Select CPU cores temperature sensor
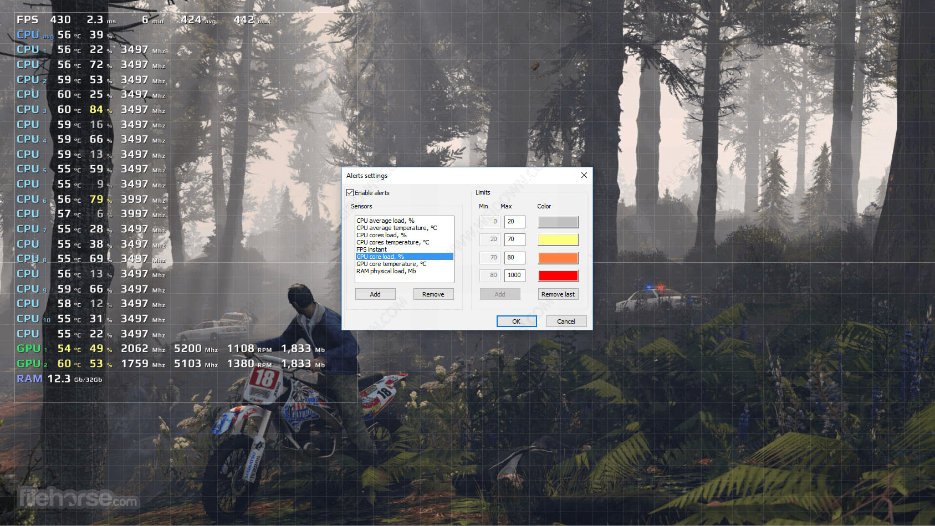The image size is (935, 526). click(x=392, y=242)
